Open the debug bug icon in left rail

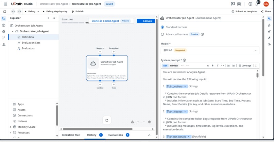pyautogui.click(x=4, y=31)
